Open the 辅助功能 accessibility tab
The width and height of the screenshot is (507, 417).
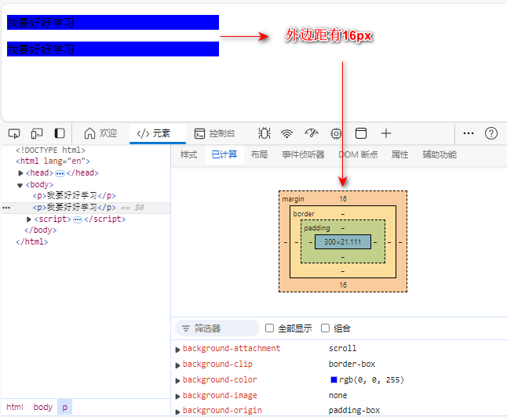coord(440,154)
